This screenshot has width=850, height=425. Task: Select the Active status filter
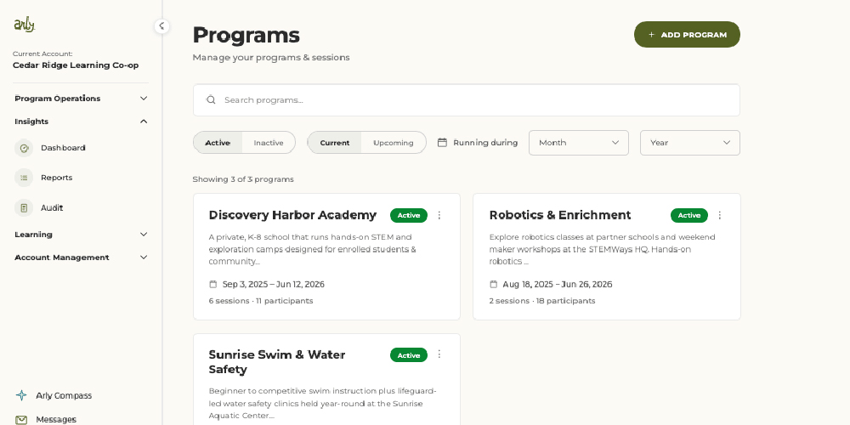(218, 143)
